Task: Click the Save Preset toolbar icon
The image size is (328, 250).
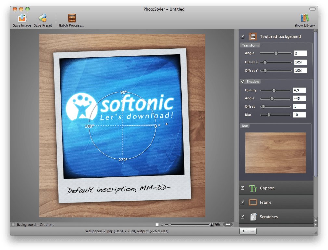Action: pos(43,18)
